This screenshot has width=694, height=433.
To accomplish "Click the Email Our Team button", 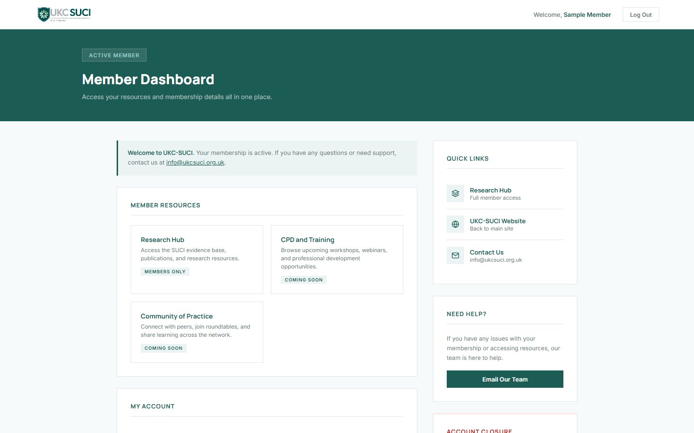I will [505, 379].
